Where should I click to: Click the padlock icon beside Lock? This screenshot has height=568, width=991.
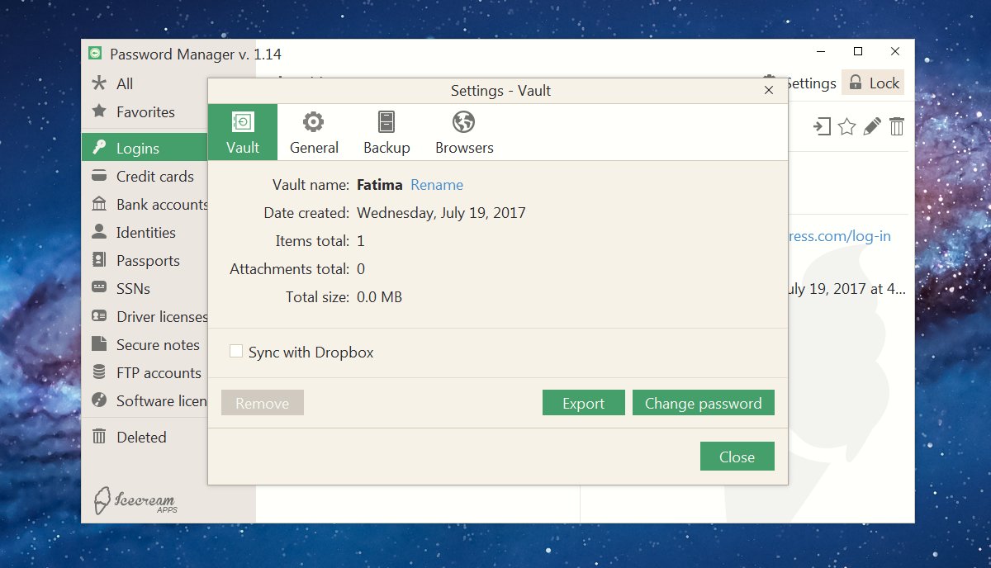coord(856,83)
